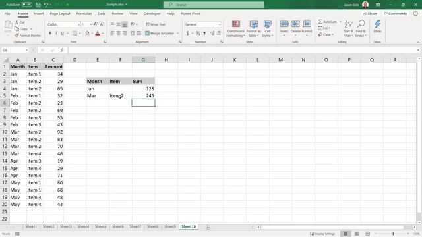Toggle Wrap Text
This screenshot has height=237, width=422.
(x=156, y=24)
